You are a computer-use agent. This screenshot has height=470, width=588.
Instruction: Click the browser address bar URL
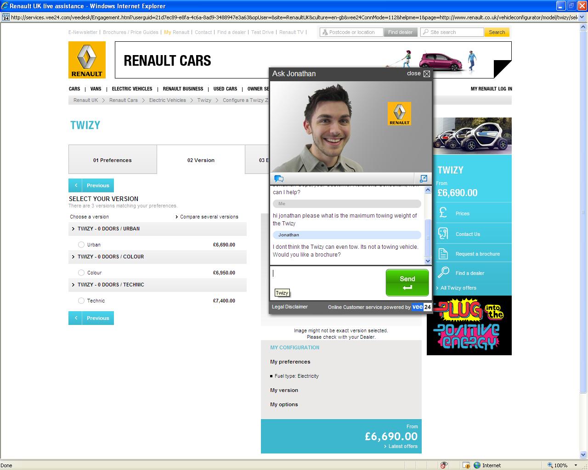coord(294,17)
